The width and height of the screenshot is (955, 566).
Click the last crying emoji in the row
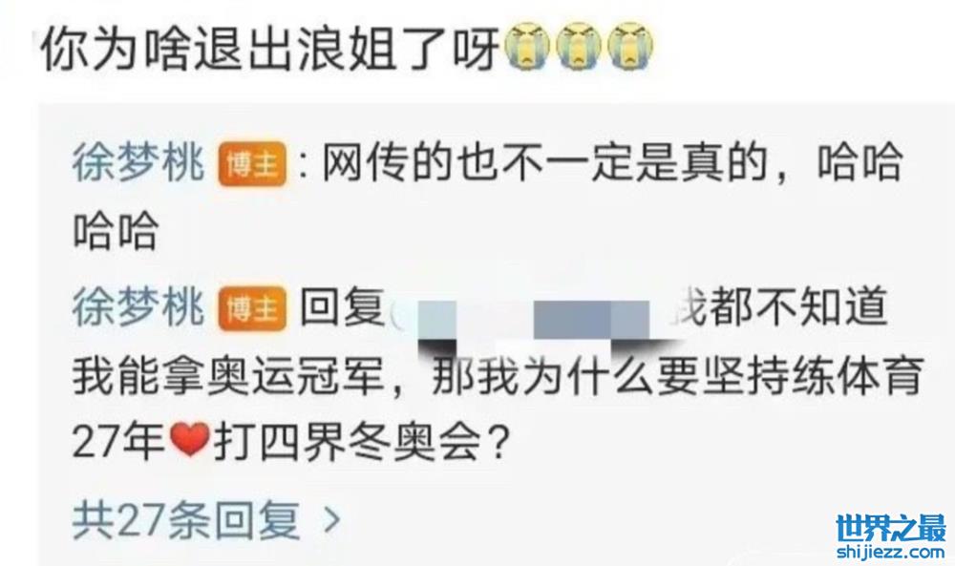(630, 47)
